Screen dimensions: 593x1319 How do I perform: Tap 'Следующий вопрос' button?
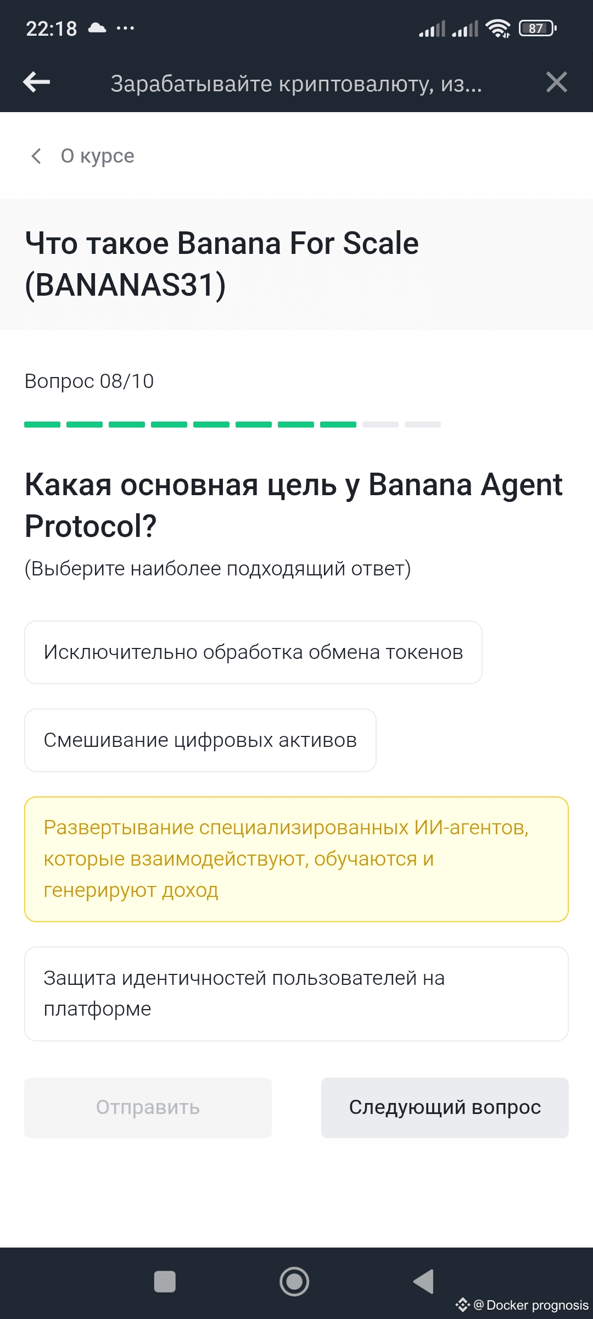(445, 1107)
